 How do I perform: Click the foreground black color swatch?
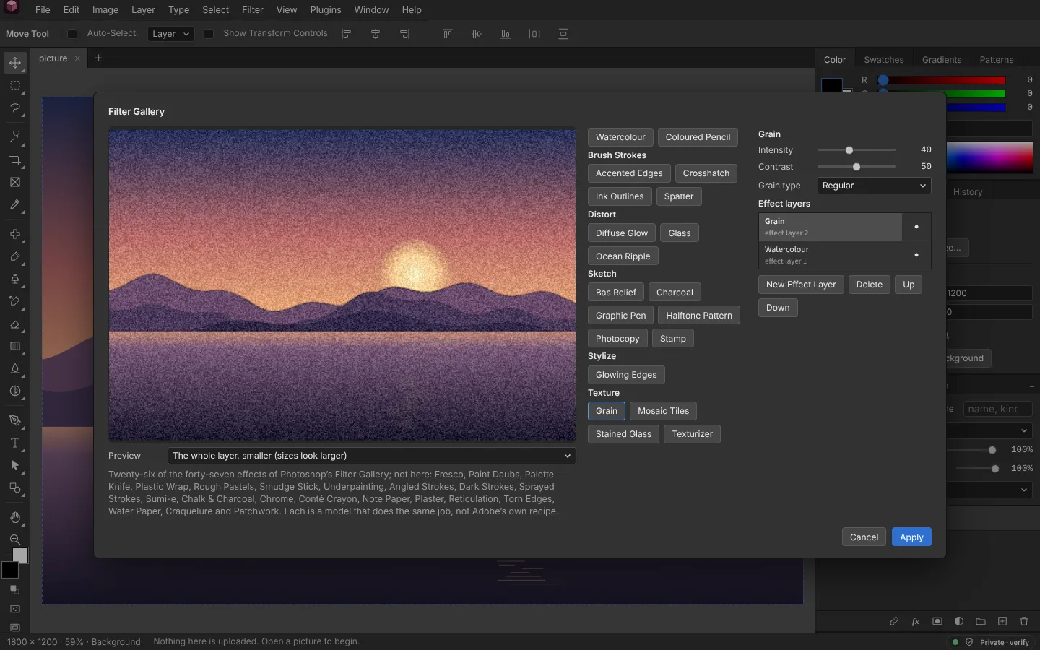point(9,569)
